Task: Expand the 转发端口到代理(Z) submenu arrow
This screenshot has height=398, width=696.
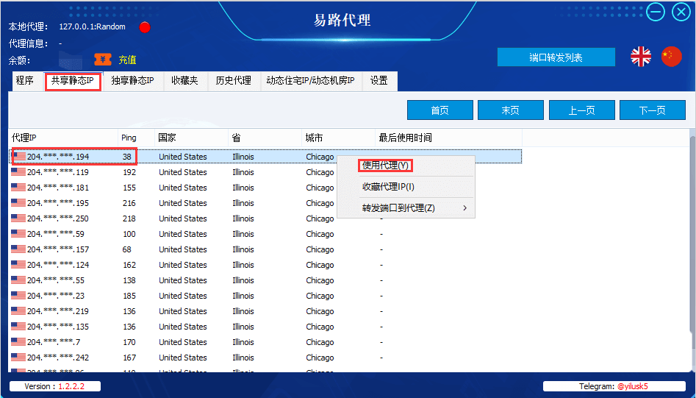Action: tap(464, 208)
